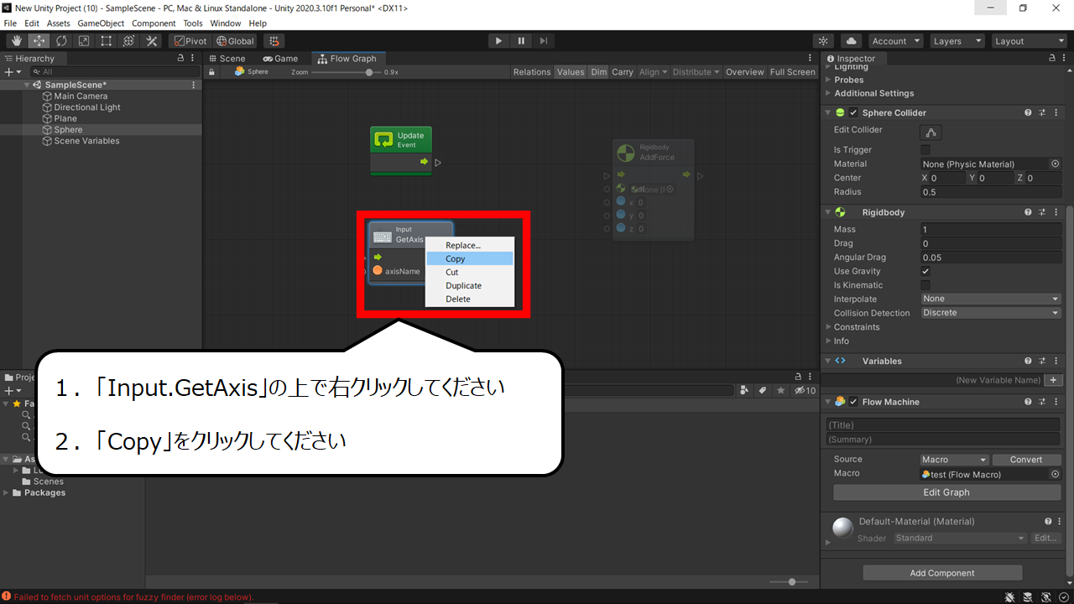Open Collision Detection dropdown
The image size is (1074, 604).
tap(991, 313)
